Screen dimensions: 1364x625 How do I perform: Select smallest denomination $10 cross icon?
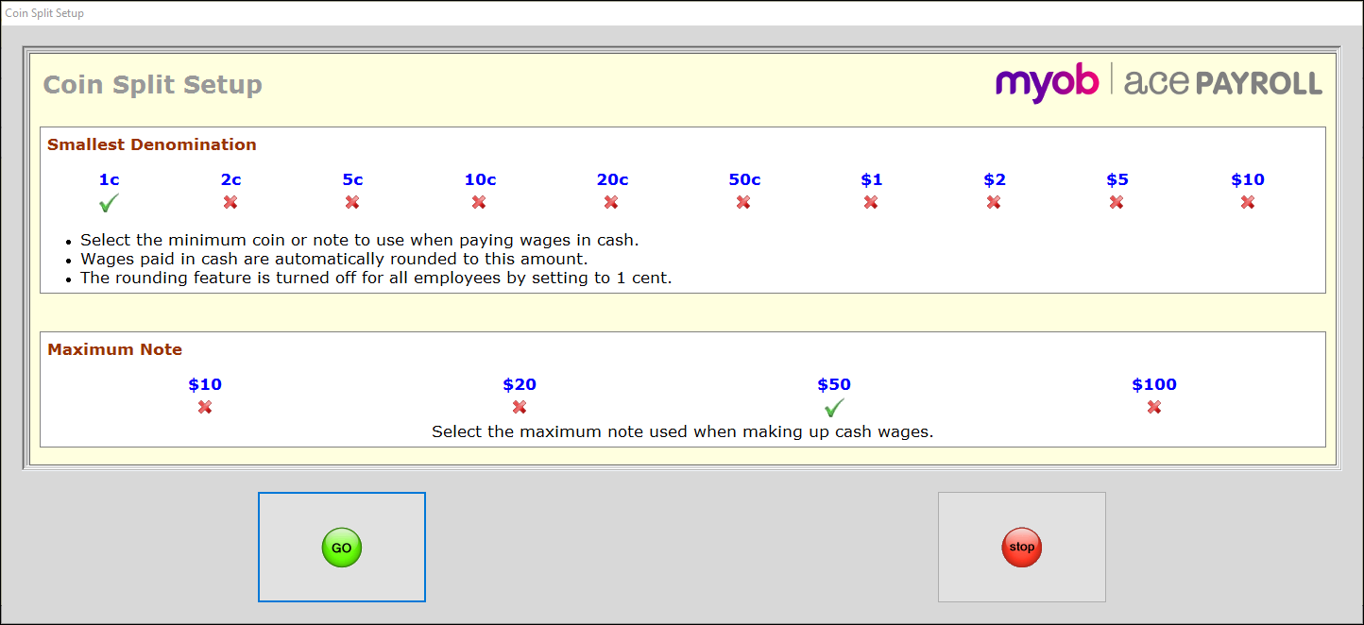pyautogui.click(x=1248, y=202)
